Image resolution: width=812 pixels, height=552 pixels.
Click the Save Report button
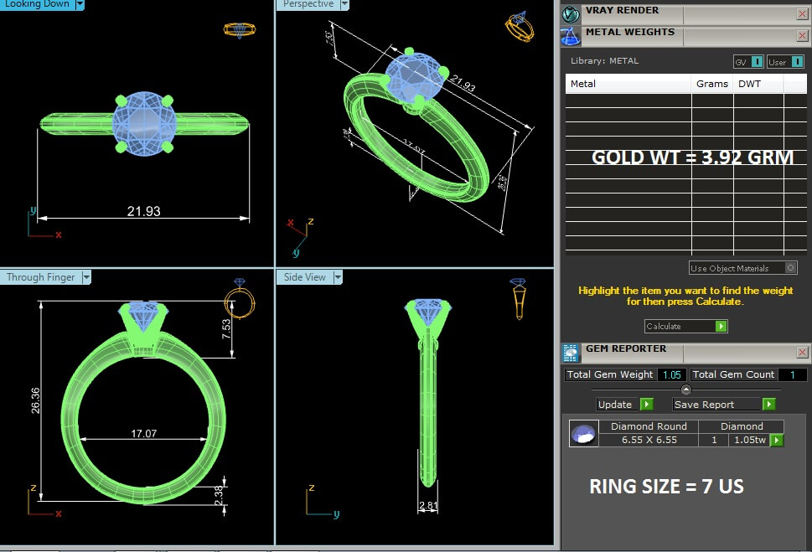click(723, 405)
